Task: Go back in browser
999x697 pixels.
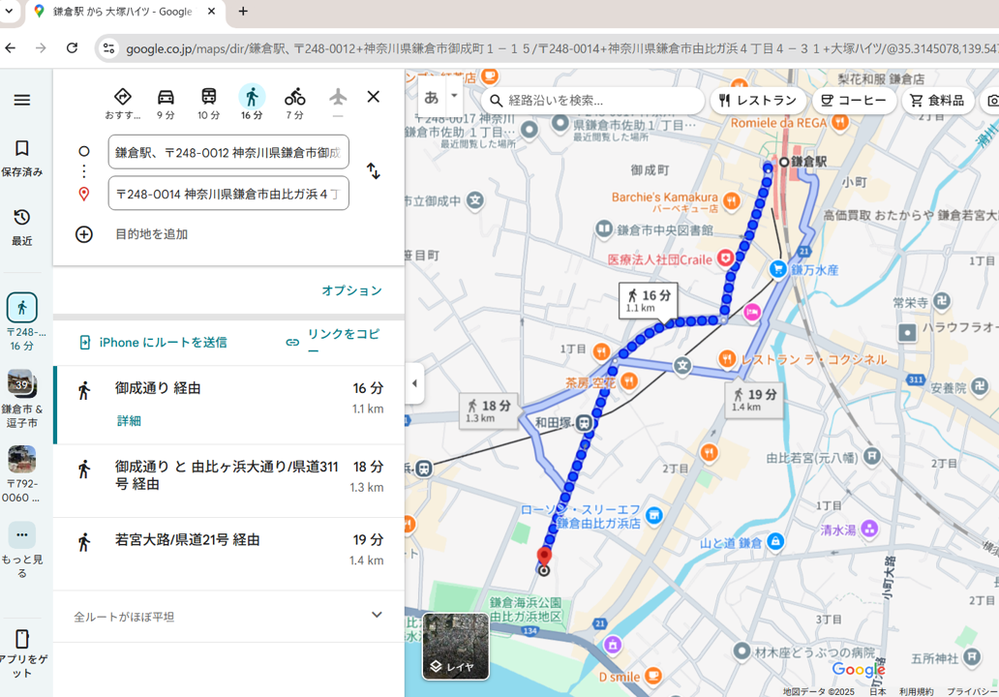Action: click(x=11, y=47)
